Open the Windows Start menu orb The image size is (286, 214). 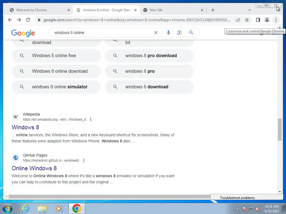coord(7,208)
